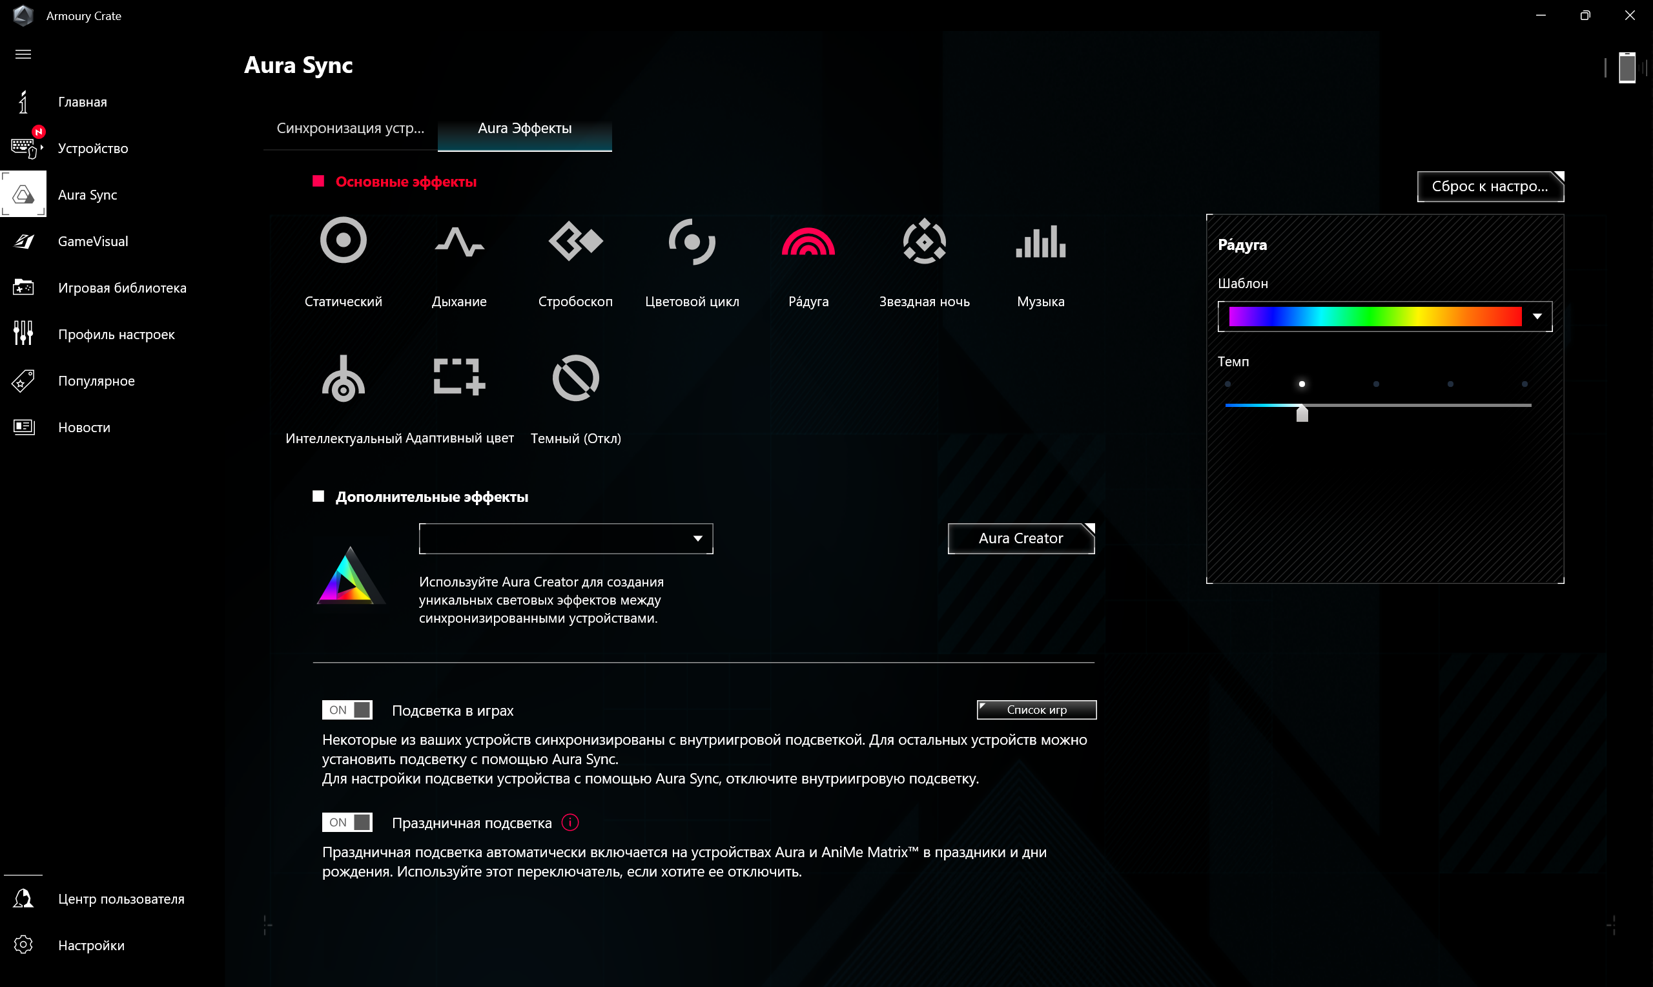
Task: Toggle Подсветка в играх switch
Action: tap(347, 711)
